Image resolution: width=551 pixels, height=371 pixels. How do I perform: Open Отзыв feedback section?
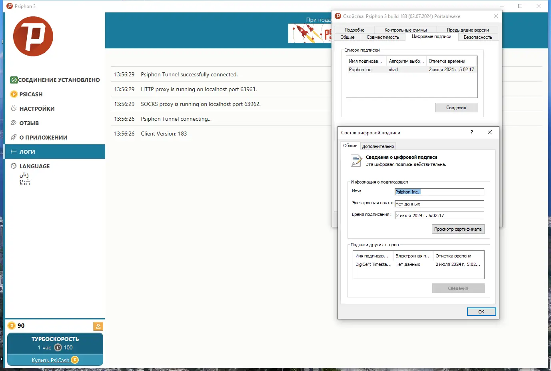pos(55,123)
